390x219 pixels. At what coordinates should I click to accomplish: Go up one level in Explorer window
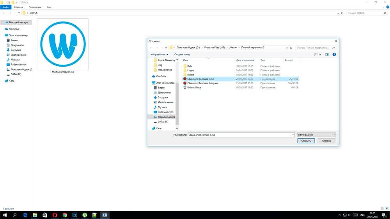coord(19,13)
